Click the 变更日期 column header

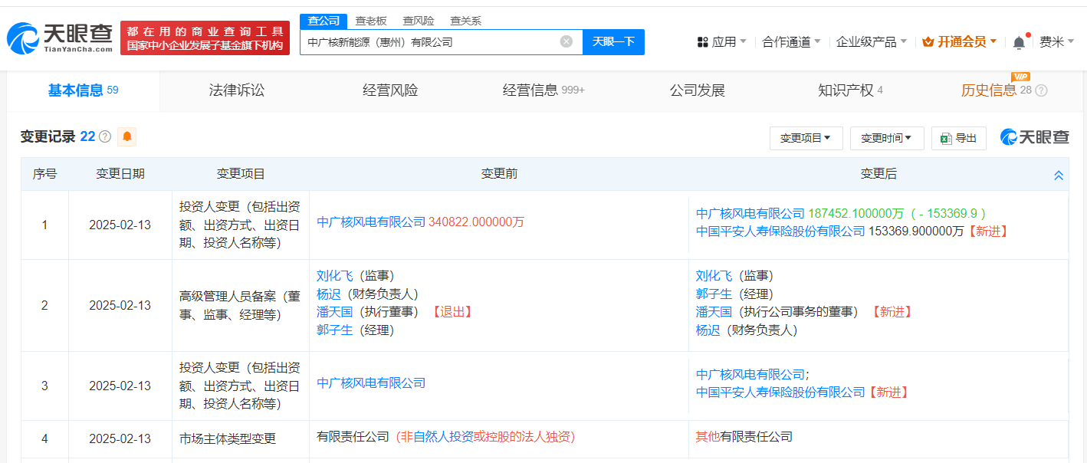(x=120, y=174)
